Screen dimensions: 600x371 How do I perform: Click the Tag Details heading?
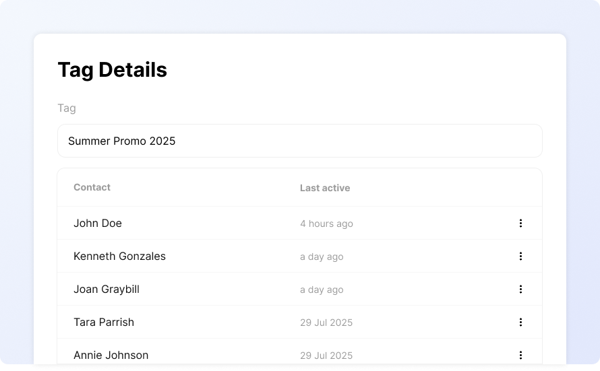[x=112, y=70]
